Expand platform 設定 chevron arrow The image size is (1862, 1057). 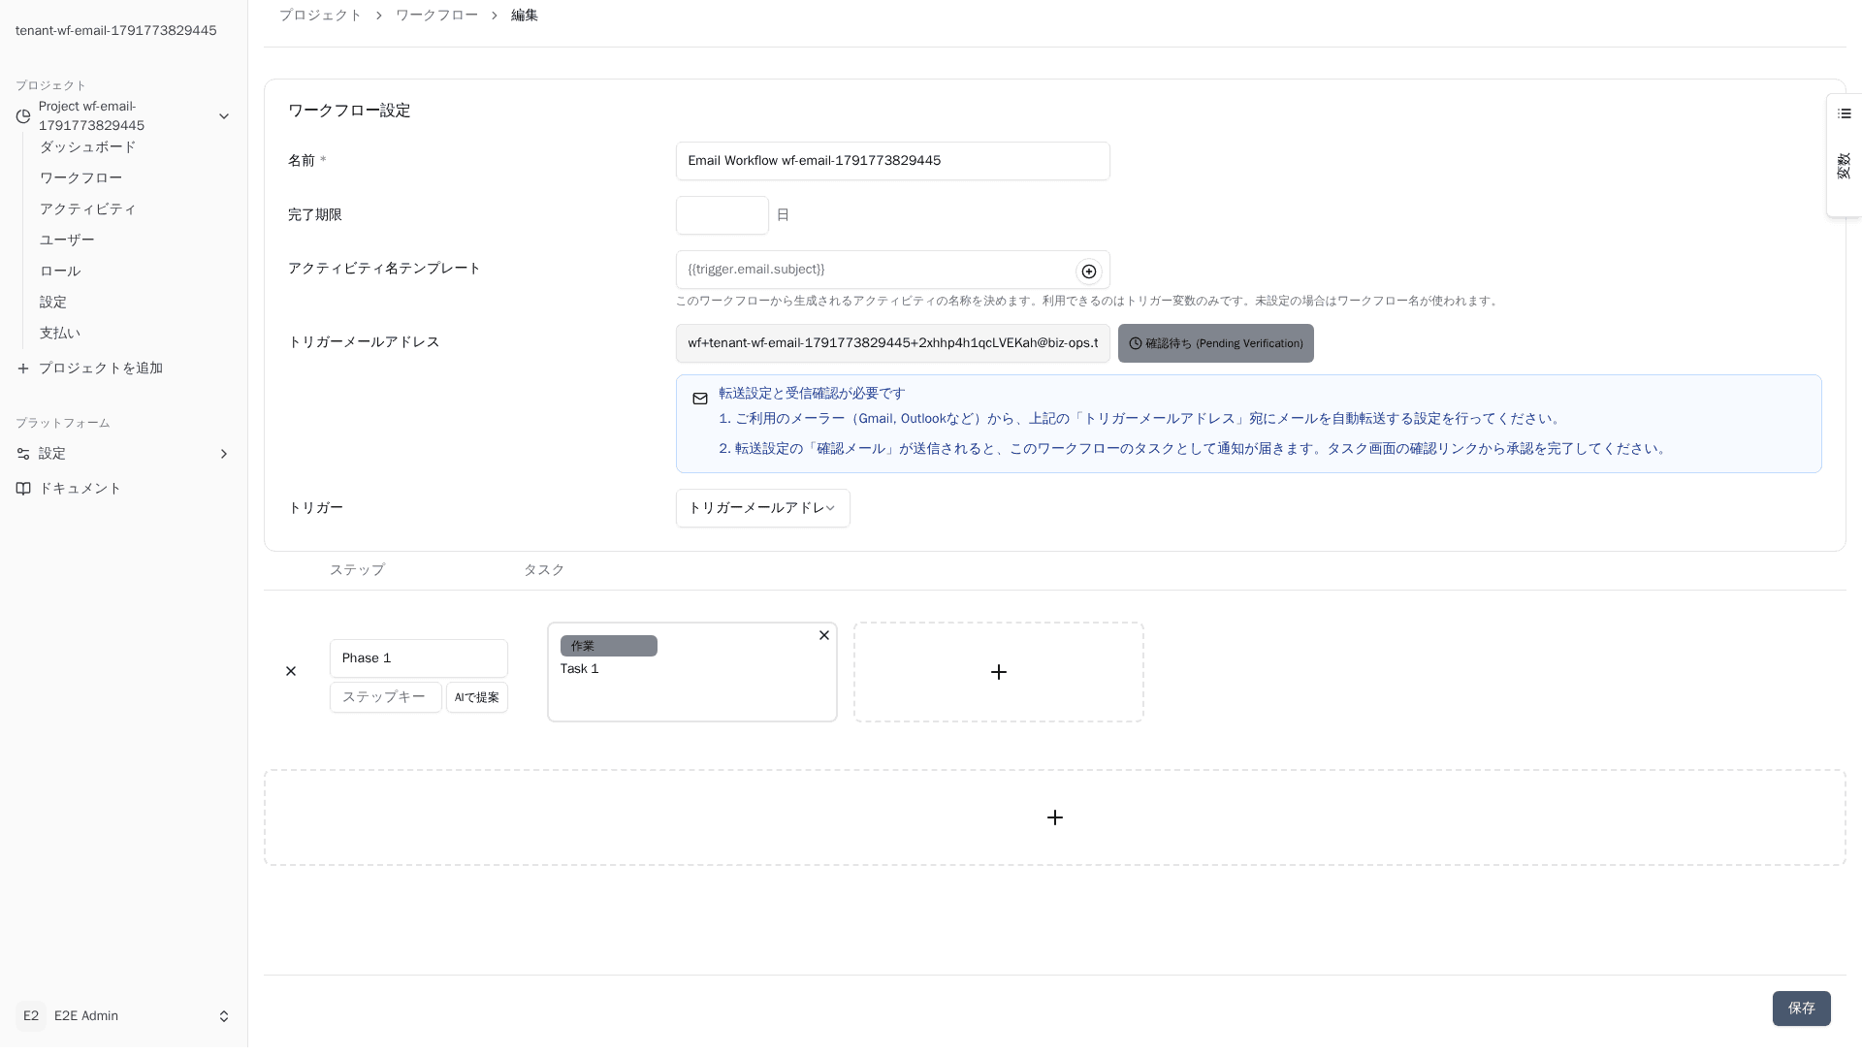(x=224, y=454)
